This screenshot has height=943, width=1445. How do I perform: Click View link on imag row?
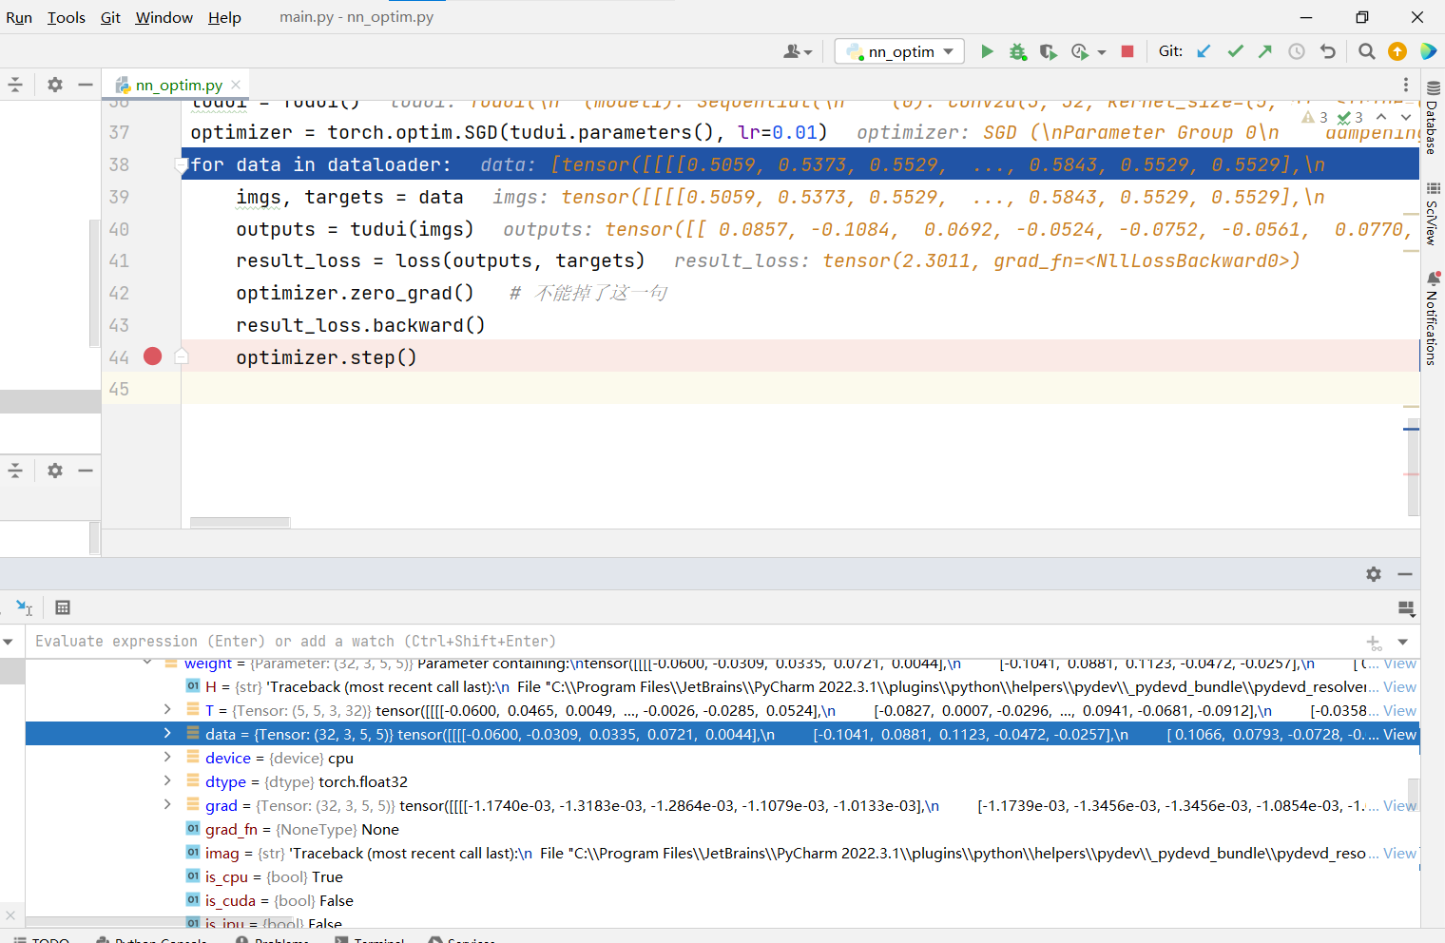(x=1399, y=853)
